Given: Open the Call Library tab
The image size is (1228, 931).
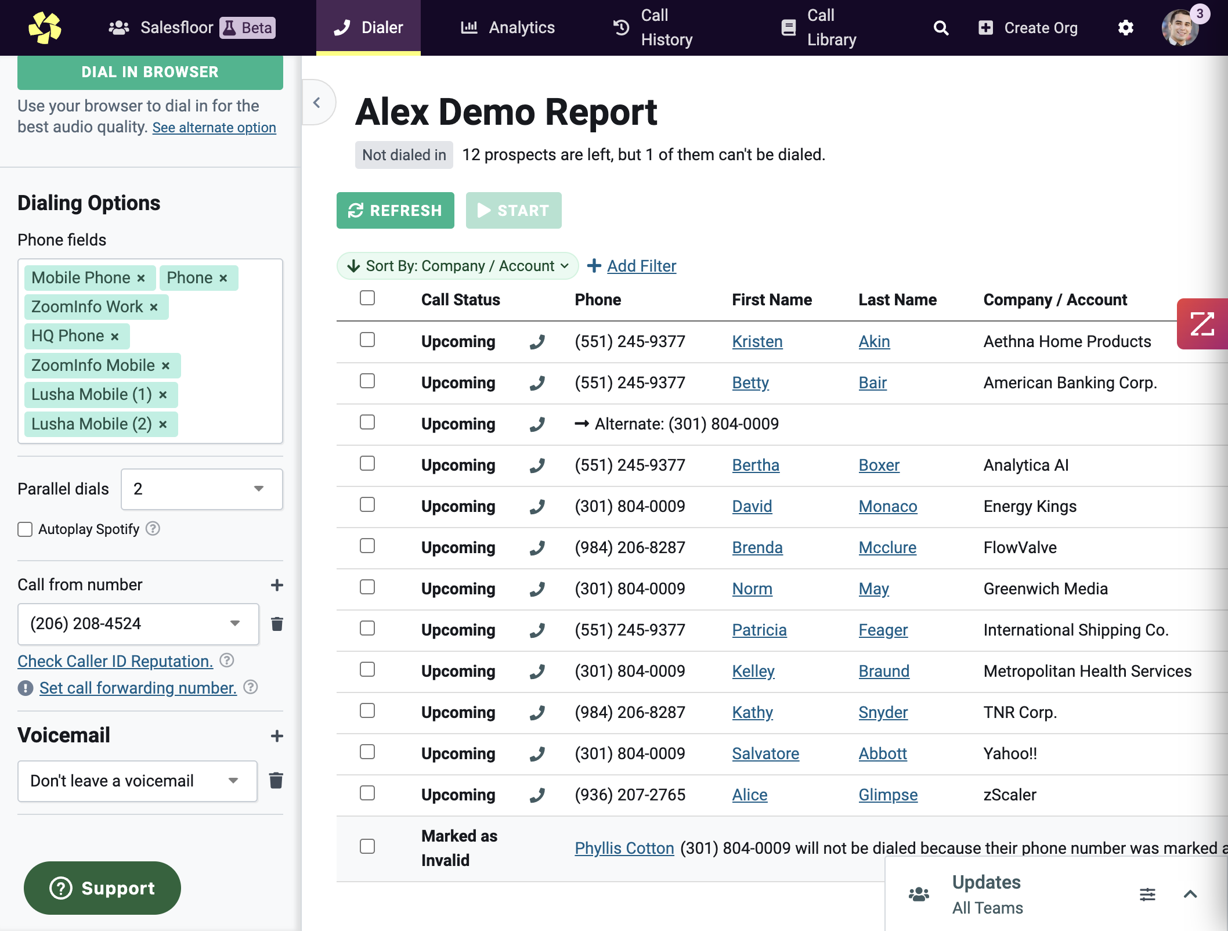Looking at the screenshot, I should tap(819, 27).
